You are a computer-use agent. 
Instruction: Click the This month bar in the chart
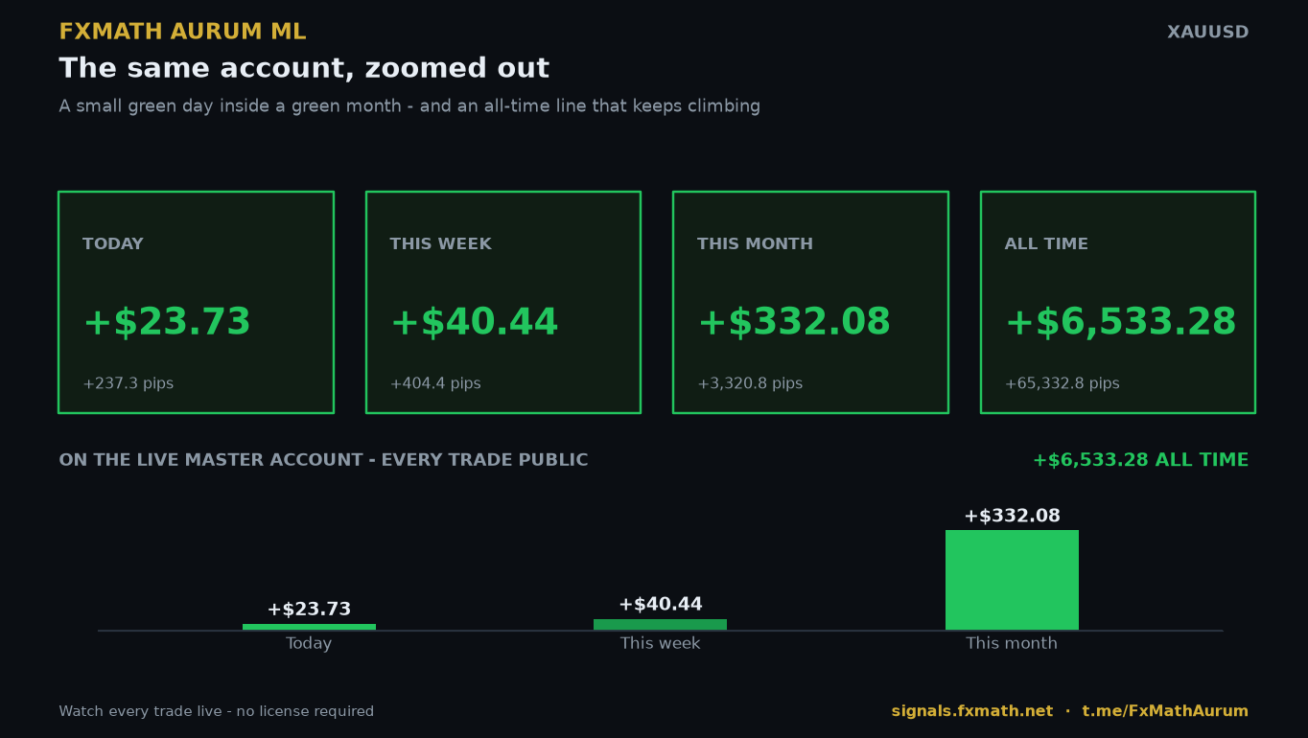point(1012,580)
